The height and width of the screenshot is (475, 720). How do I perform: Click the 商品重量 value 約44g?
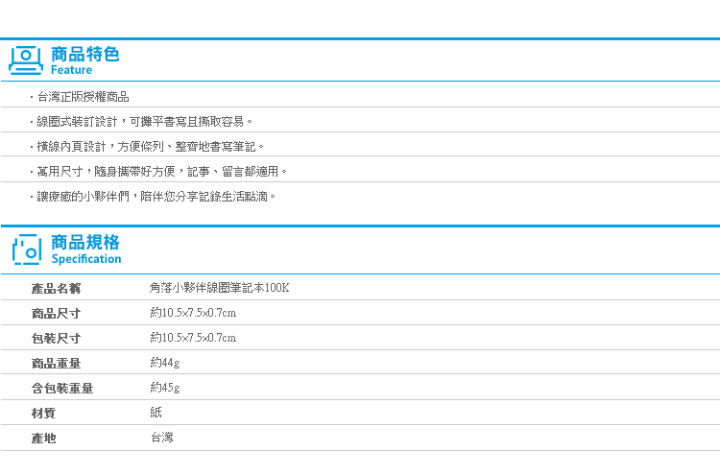coord(165,363)
